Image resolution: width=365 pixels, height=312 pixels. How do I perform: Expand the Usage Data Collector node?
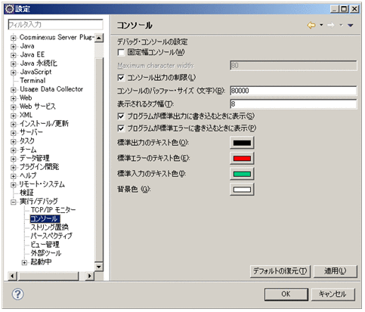coord(13,90)
